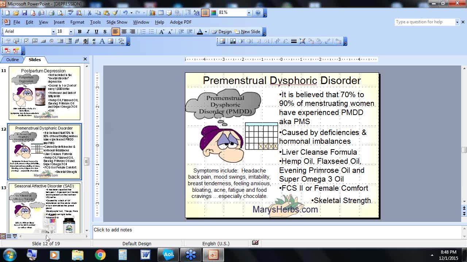Click the Copy icon
This screenshot has height=262, width=467.
point(98,13)
